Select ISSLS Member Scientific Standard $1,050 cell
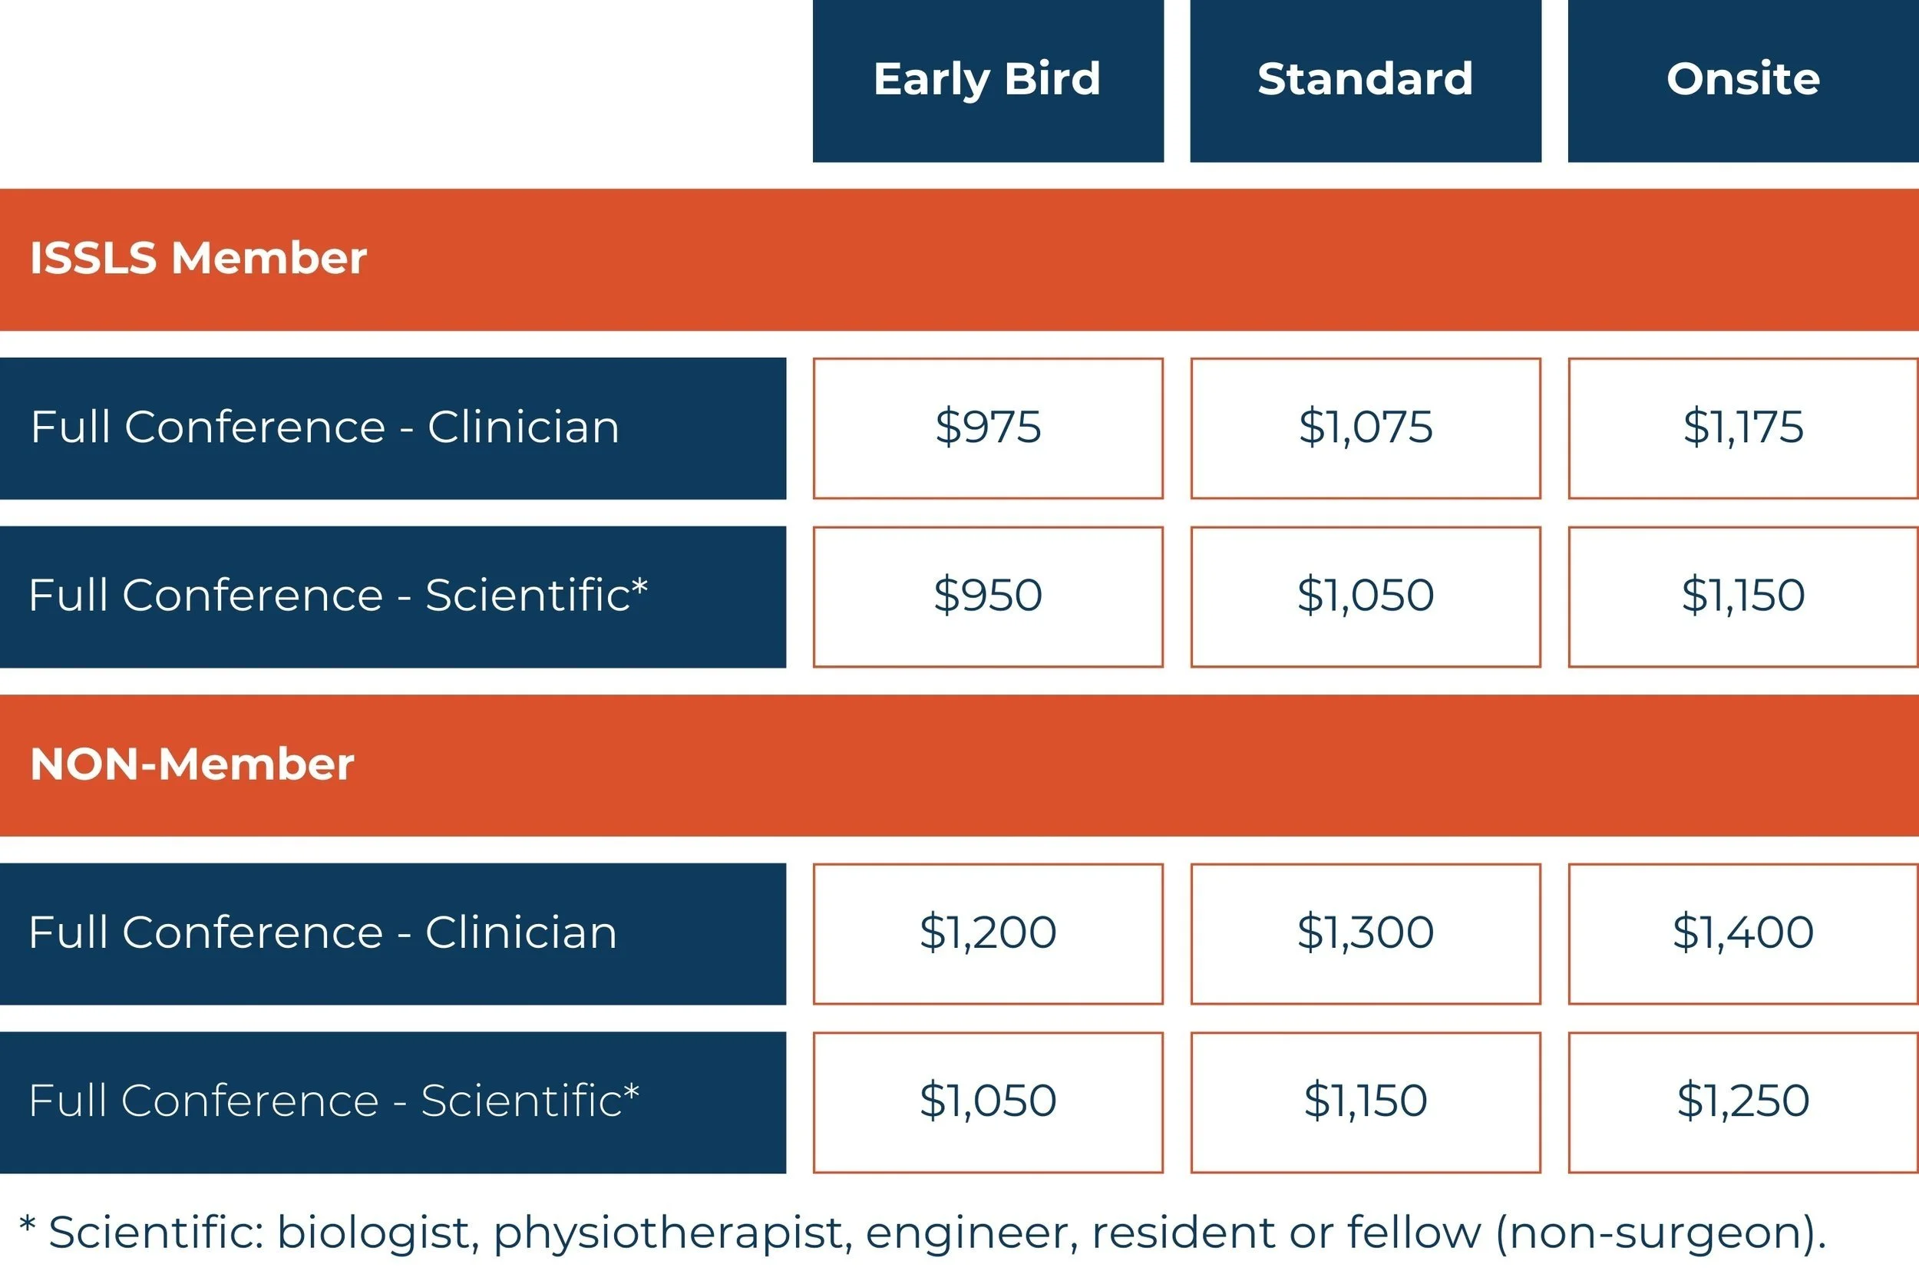The width and height of the screenshot is (1919, 1284). [x=1365, y=596]
